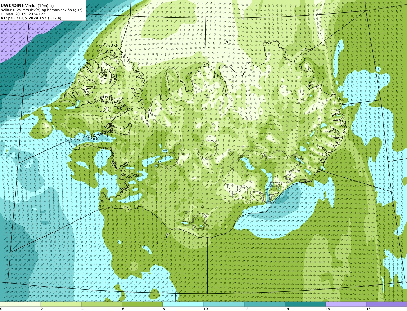The height and width of the screenshot is (311, 407).
Task: Click the purple above-18 m/s legend swatch
Action: pos(387,304)
